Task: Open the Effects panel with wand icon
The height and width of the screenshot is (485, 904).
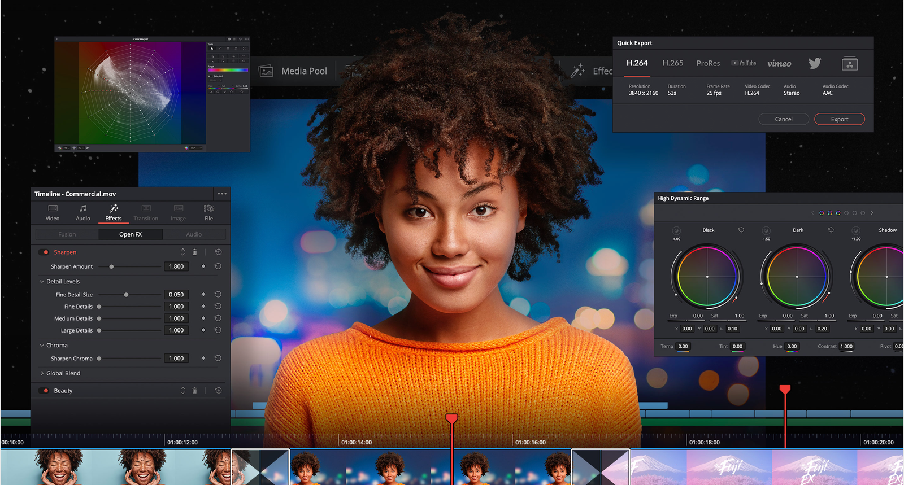Action: [592, 71]
